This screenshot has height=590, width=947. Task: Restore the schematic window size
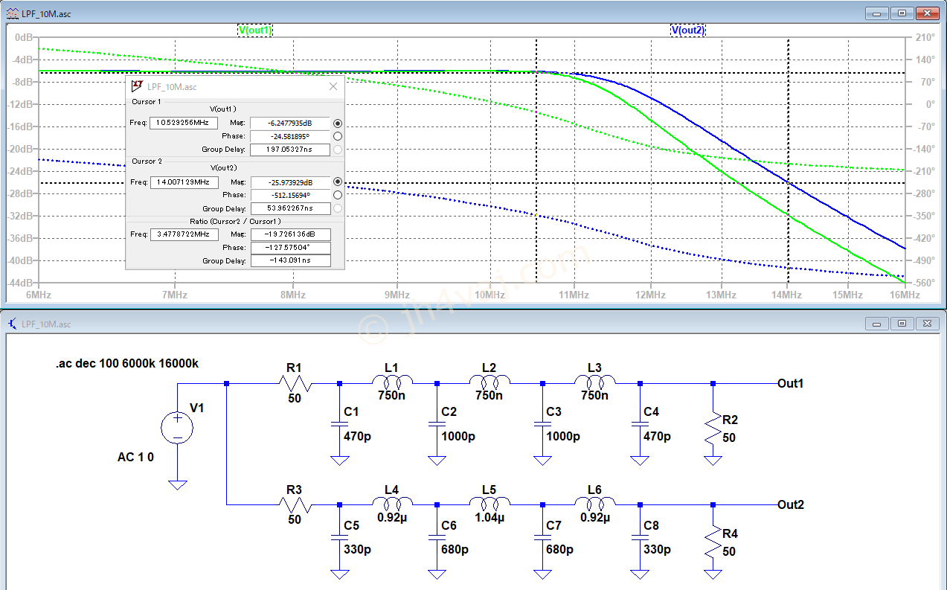click(x=902, y=324)
